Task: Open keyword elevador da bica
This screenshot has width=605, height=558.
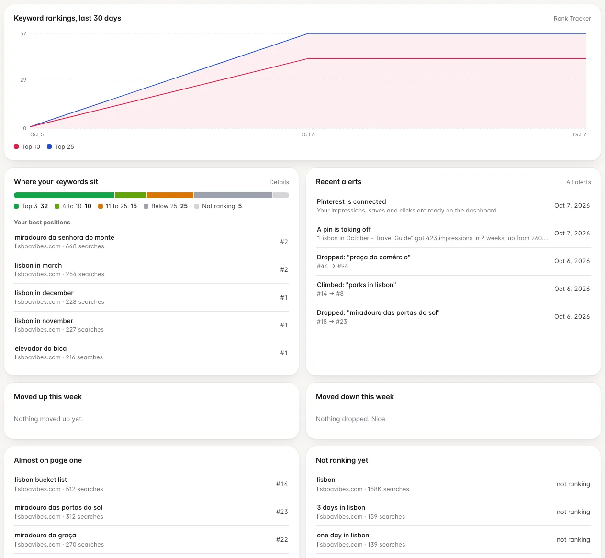Action: point(151,353)
